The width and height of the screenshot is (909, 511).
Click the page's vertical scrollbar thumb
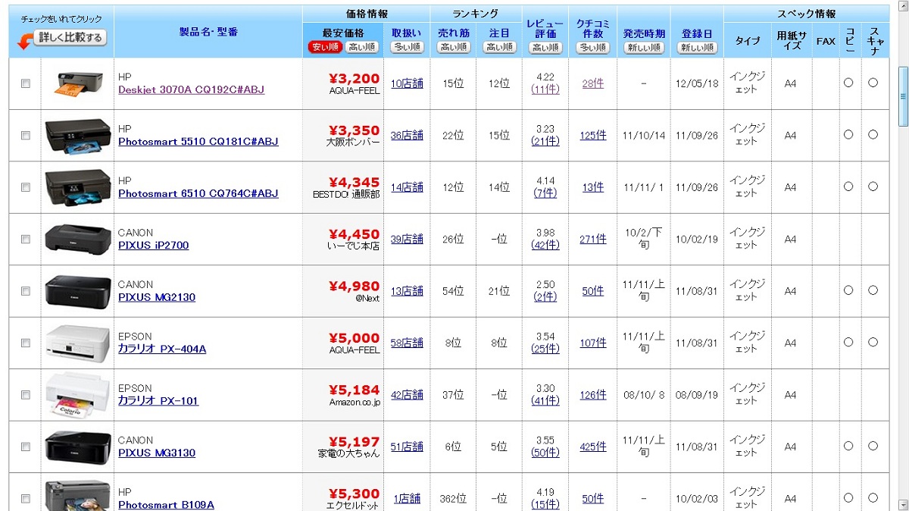(x=902, y=96)
